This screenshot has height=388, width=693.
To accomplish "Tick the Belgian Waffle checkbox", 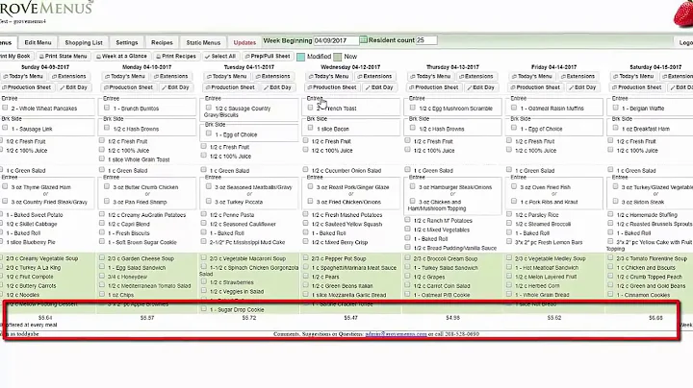I will (x=615, y=108).
